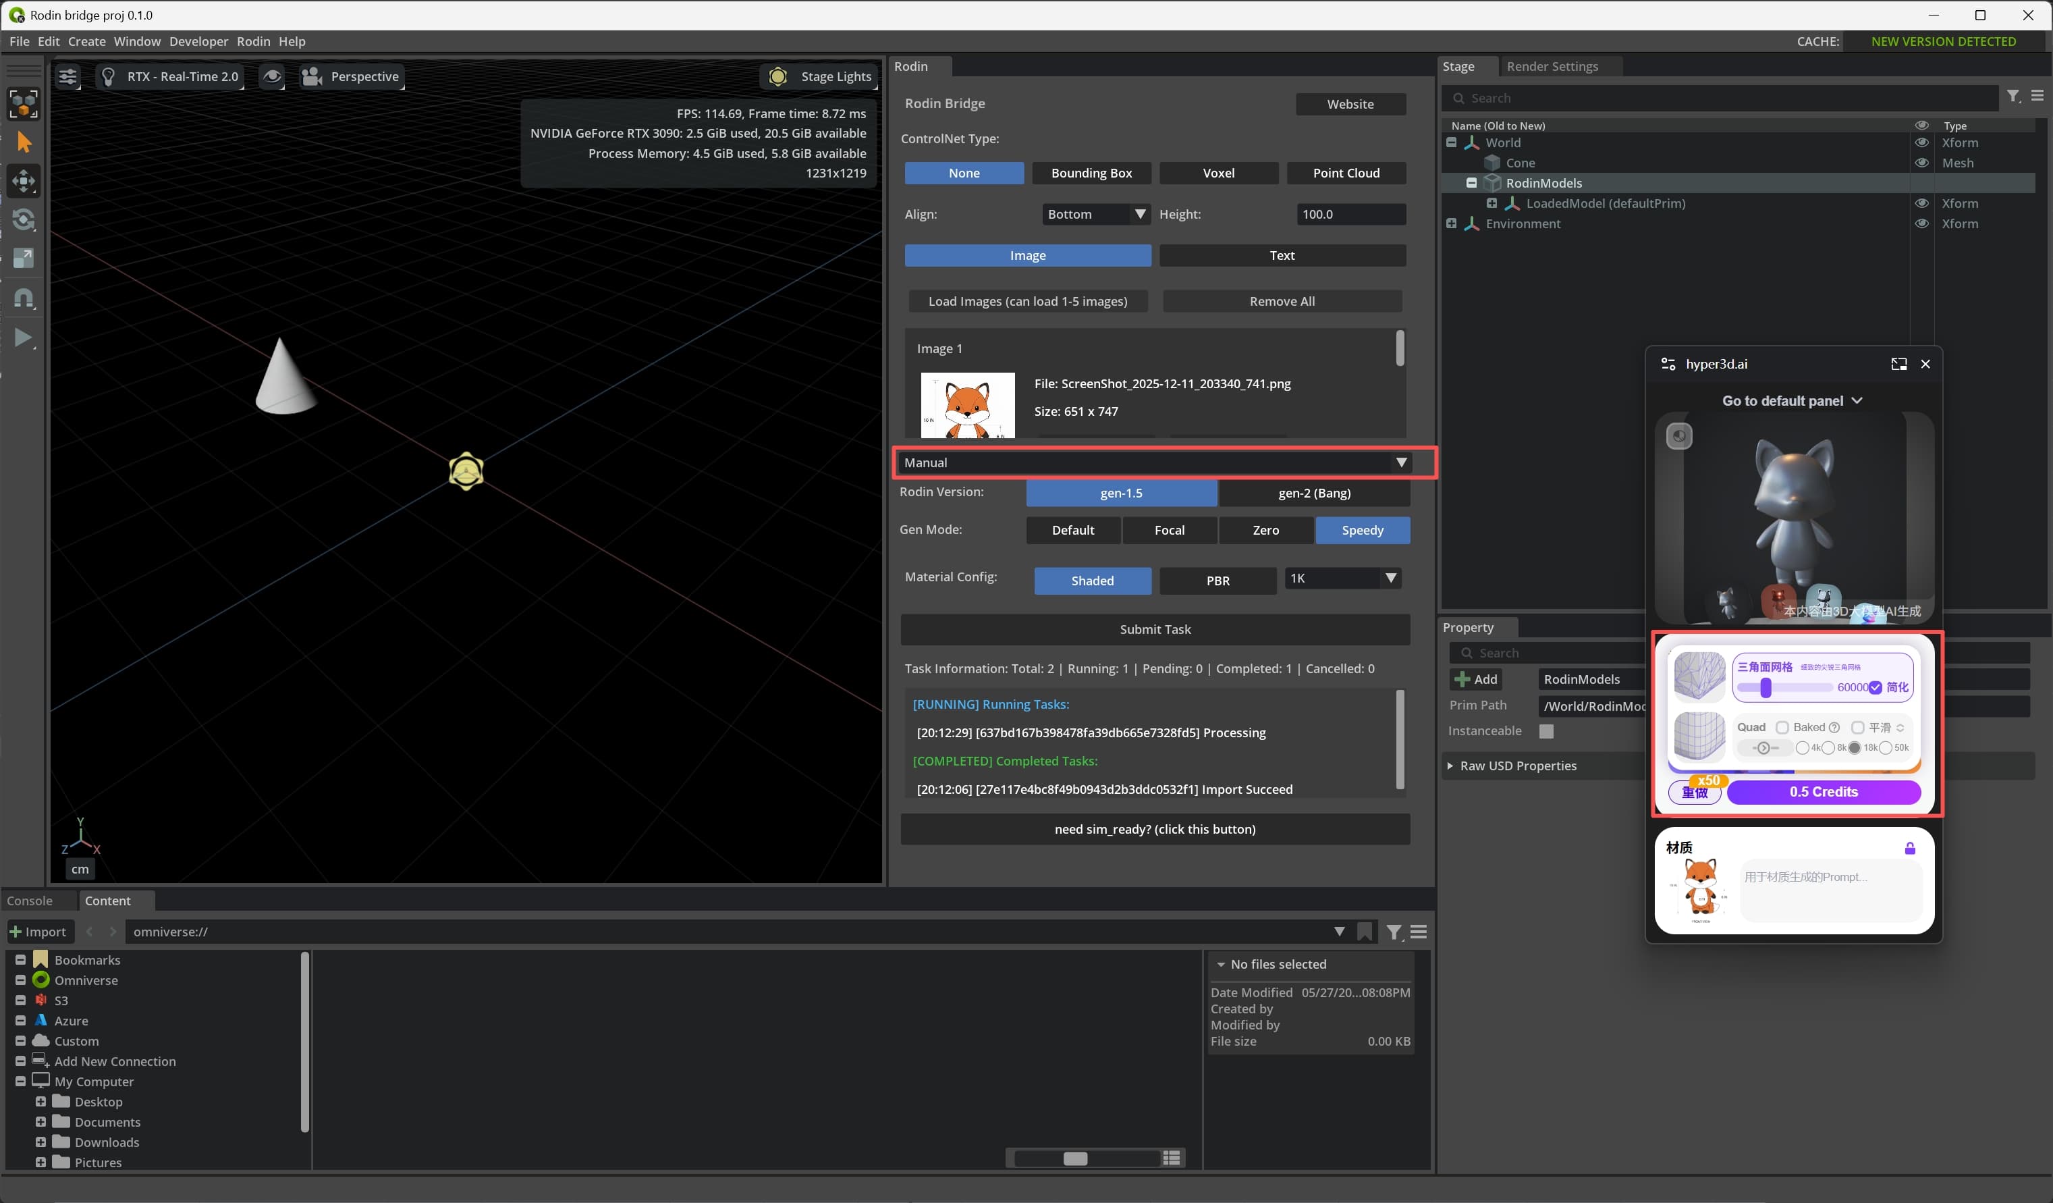This screenshot has width=2053, height=1203.
Task: Enable the Baked checkbox
Action: pos(1782,727)
